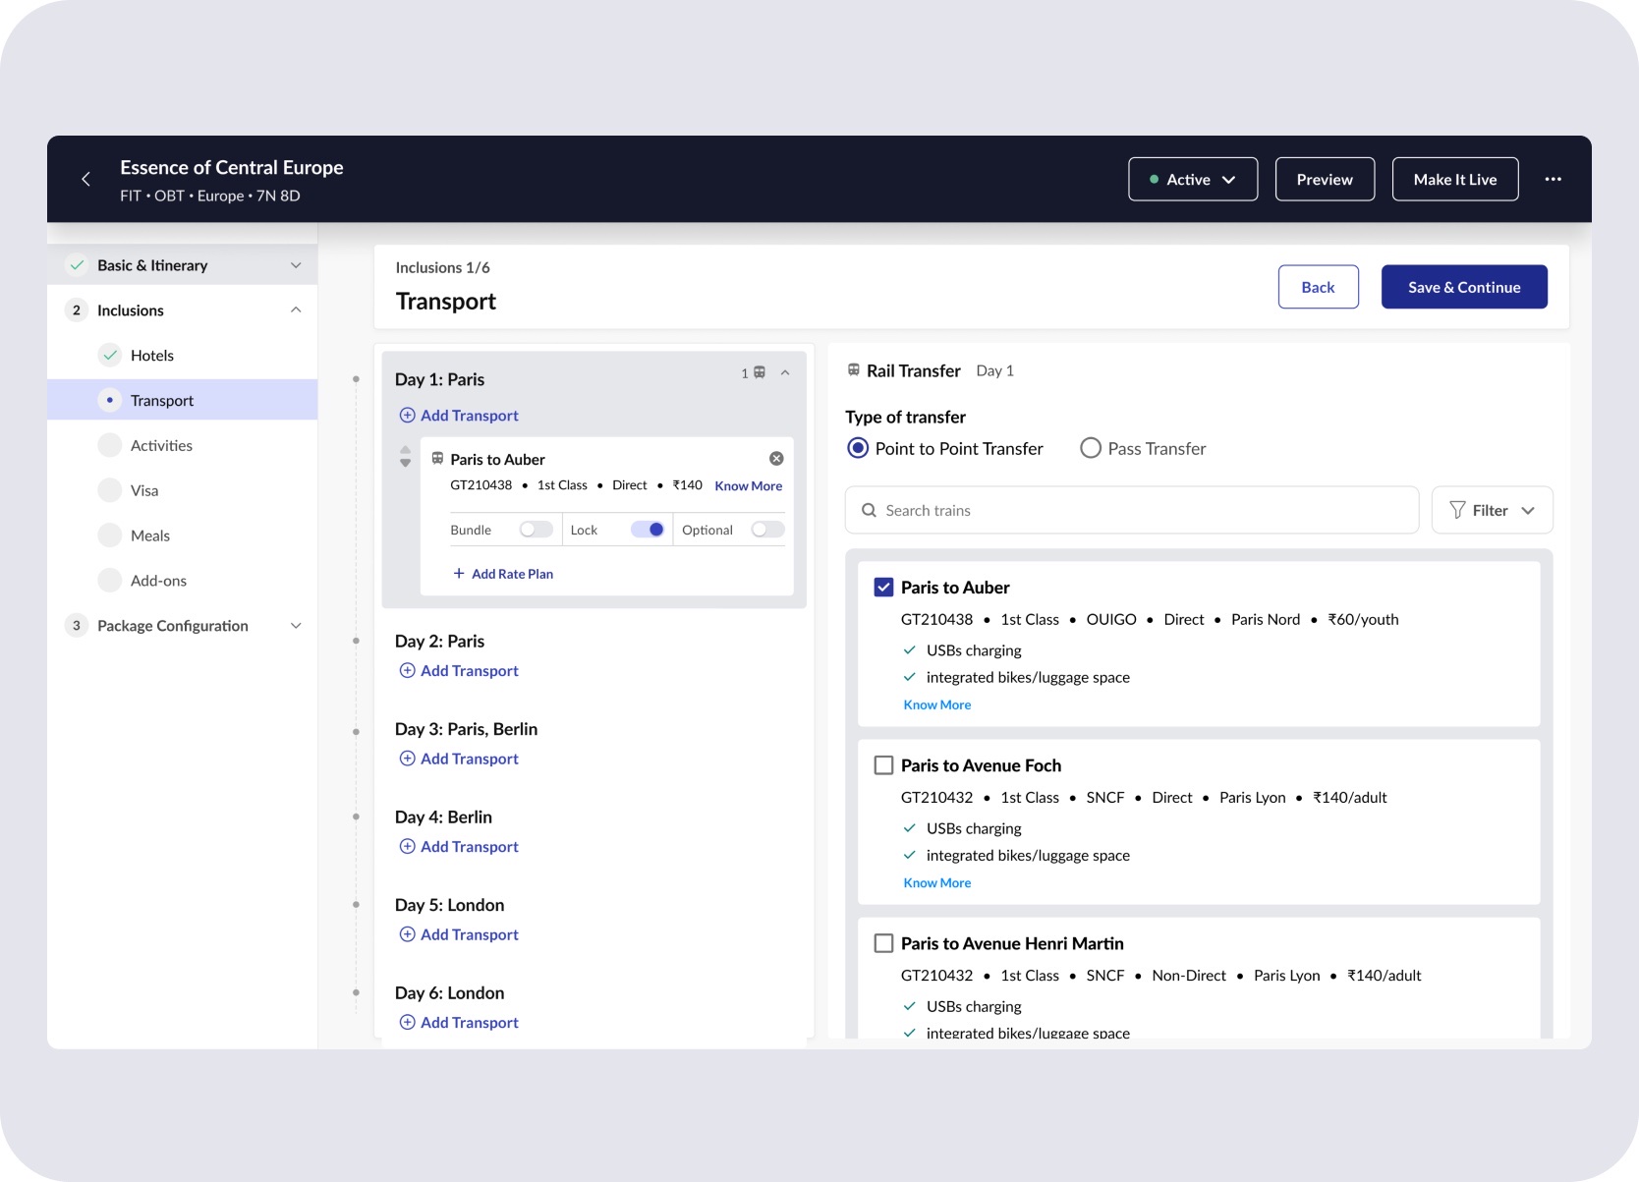The height and width of the screenshot is (1182, 1639).
Task: Open the Active status dropdown
Action: [x=1193, y=179]
